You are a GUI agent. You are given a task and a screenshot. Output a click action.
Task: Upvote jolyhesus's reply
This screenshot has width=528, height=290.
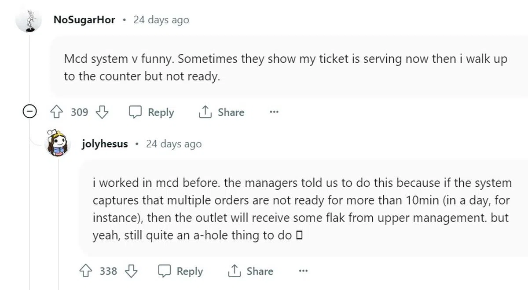click(x=85, y=271)
